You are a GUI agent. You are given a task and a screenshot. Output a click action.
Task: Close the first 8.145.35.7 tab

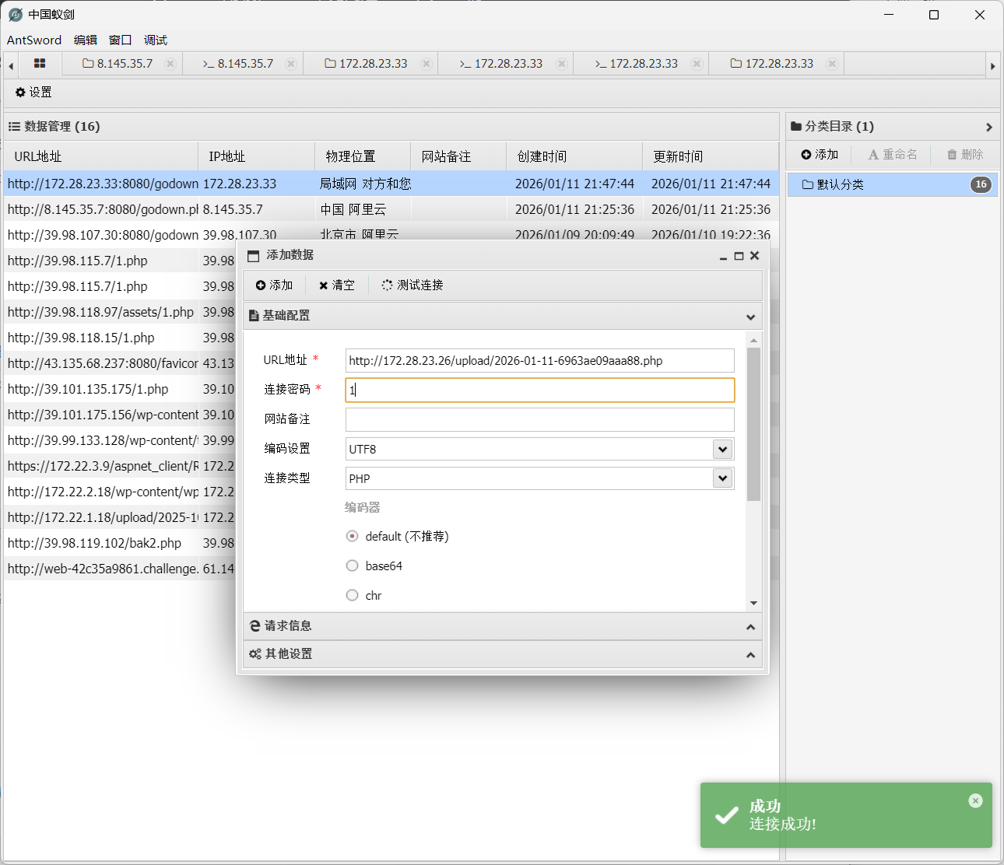coord(170,64)
